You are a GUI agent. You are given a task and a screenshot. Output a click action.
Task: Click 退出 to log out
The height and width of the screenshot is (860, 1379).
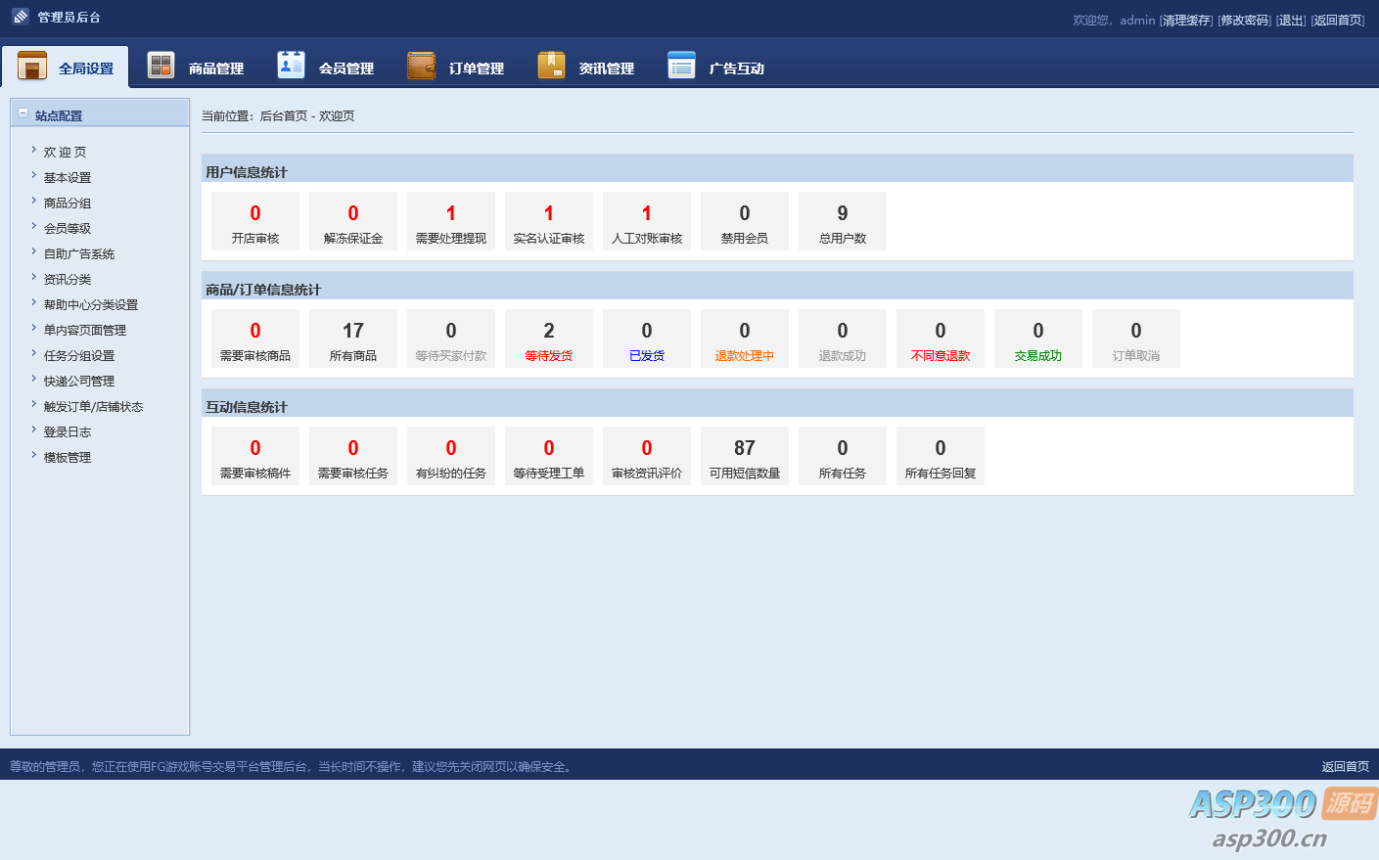point(1291,21)
